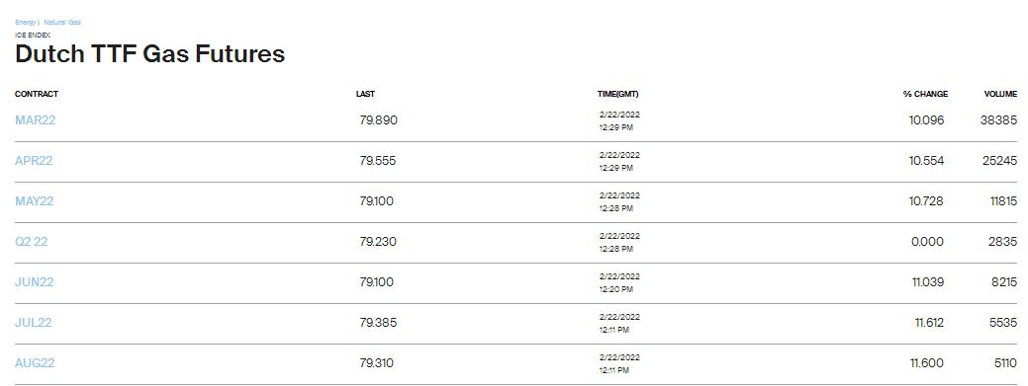Select MAR22 volume value 38385
The width and height of the screenshot is (1028, 386).
(x=998, y=120)
